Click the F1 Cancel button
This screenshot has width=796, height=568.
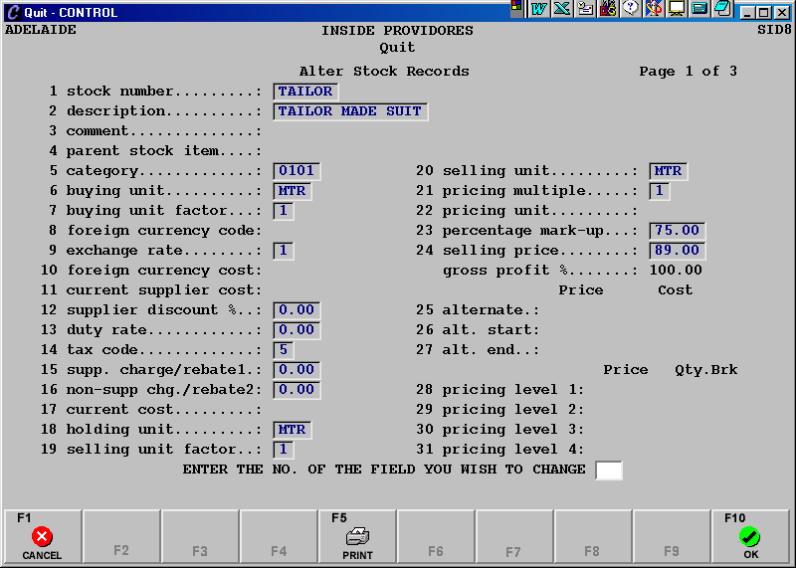coord(42,537)
